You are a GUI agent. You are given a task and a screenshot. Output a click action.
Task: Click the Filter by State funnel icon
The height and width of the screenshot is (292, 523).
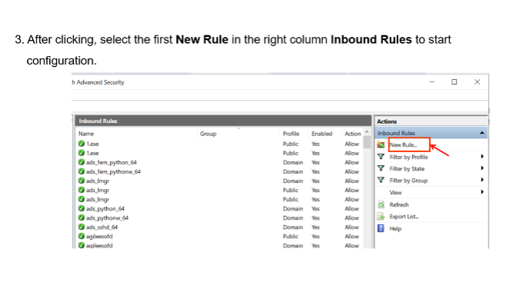click(381, 168)
